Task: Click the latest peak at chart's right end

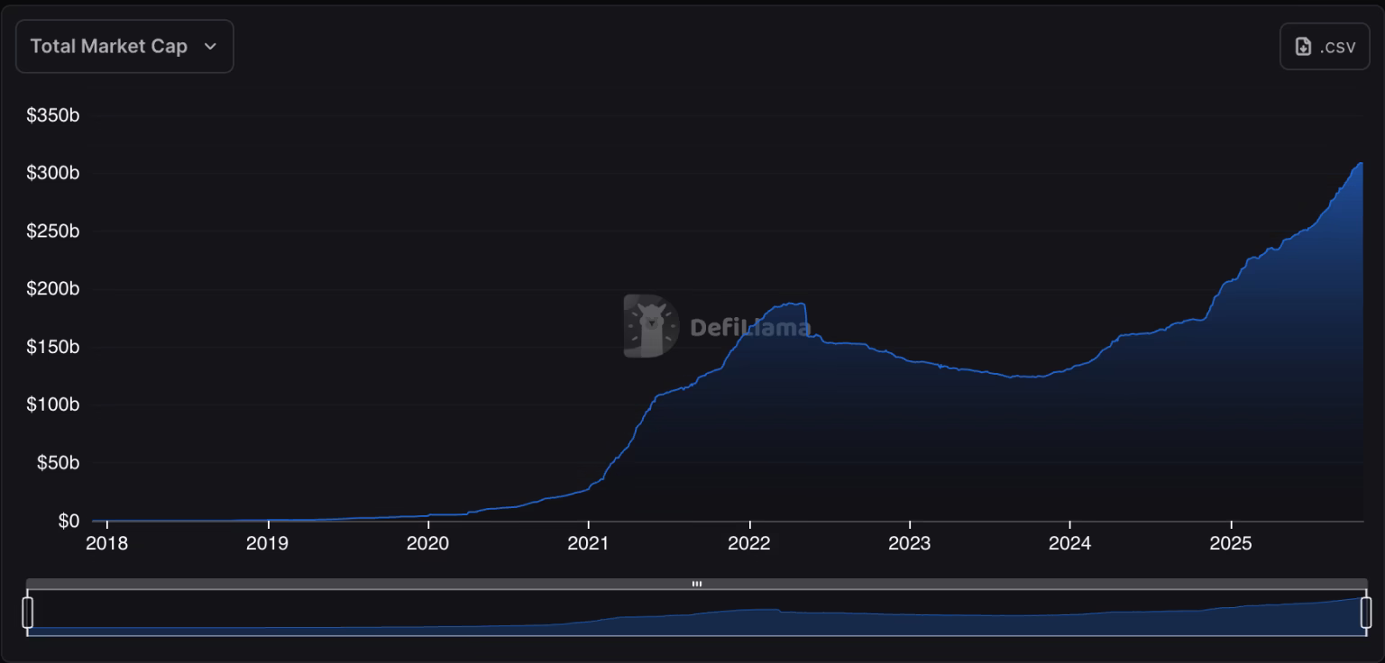Action: 1360,164
